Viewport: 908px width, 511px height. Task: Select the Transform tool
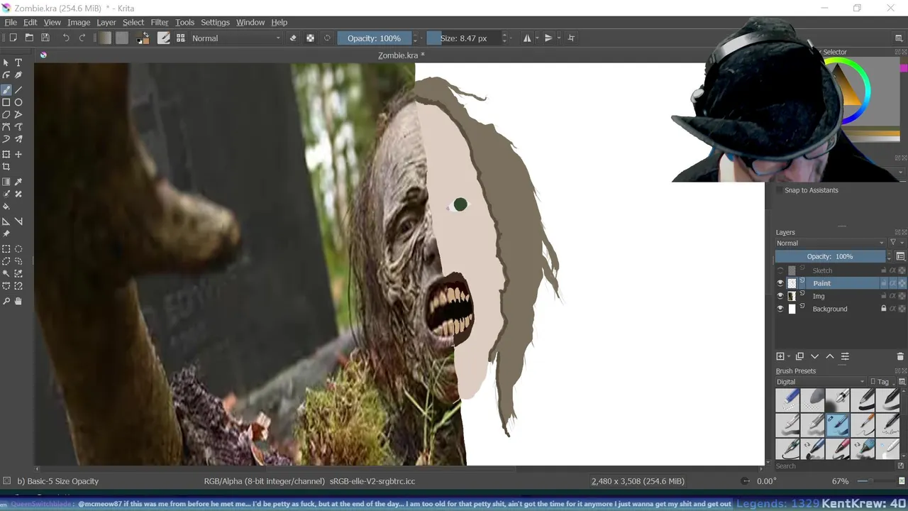click(6, 154)
